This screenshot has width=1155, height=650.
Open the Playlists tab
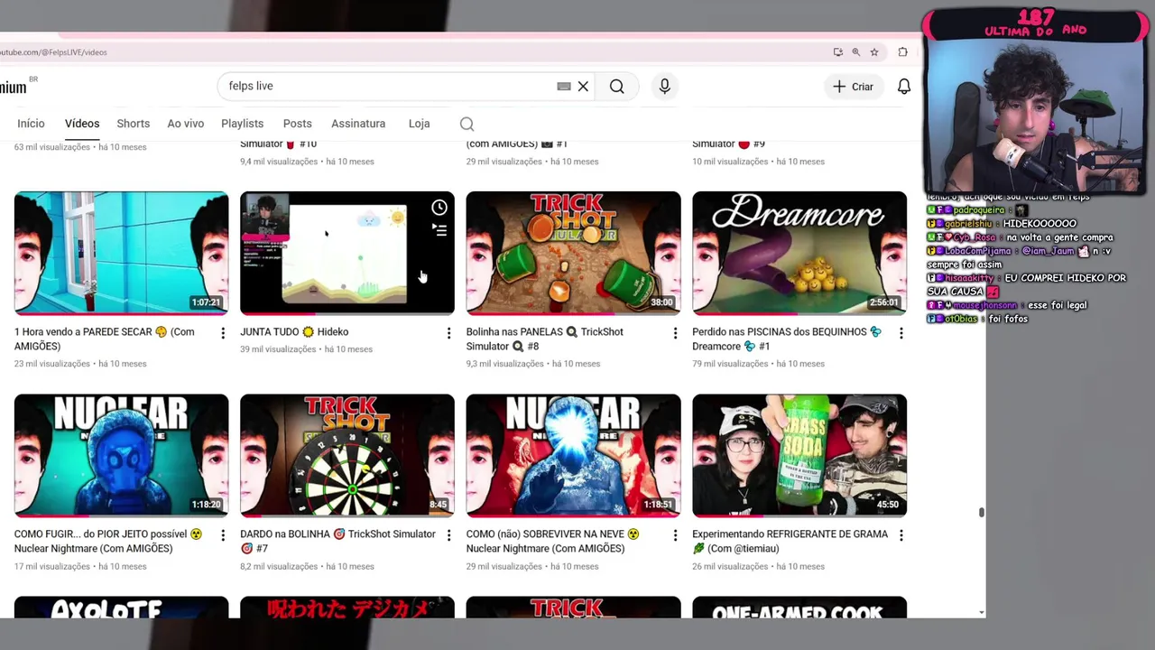pos(242,124)
